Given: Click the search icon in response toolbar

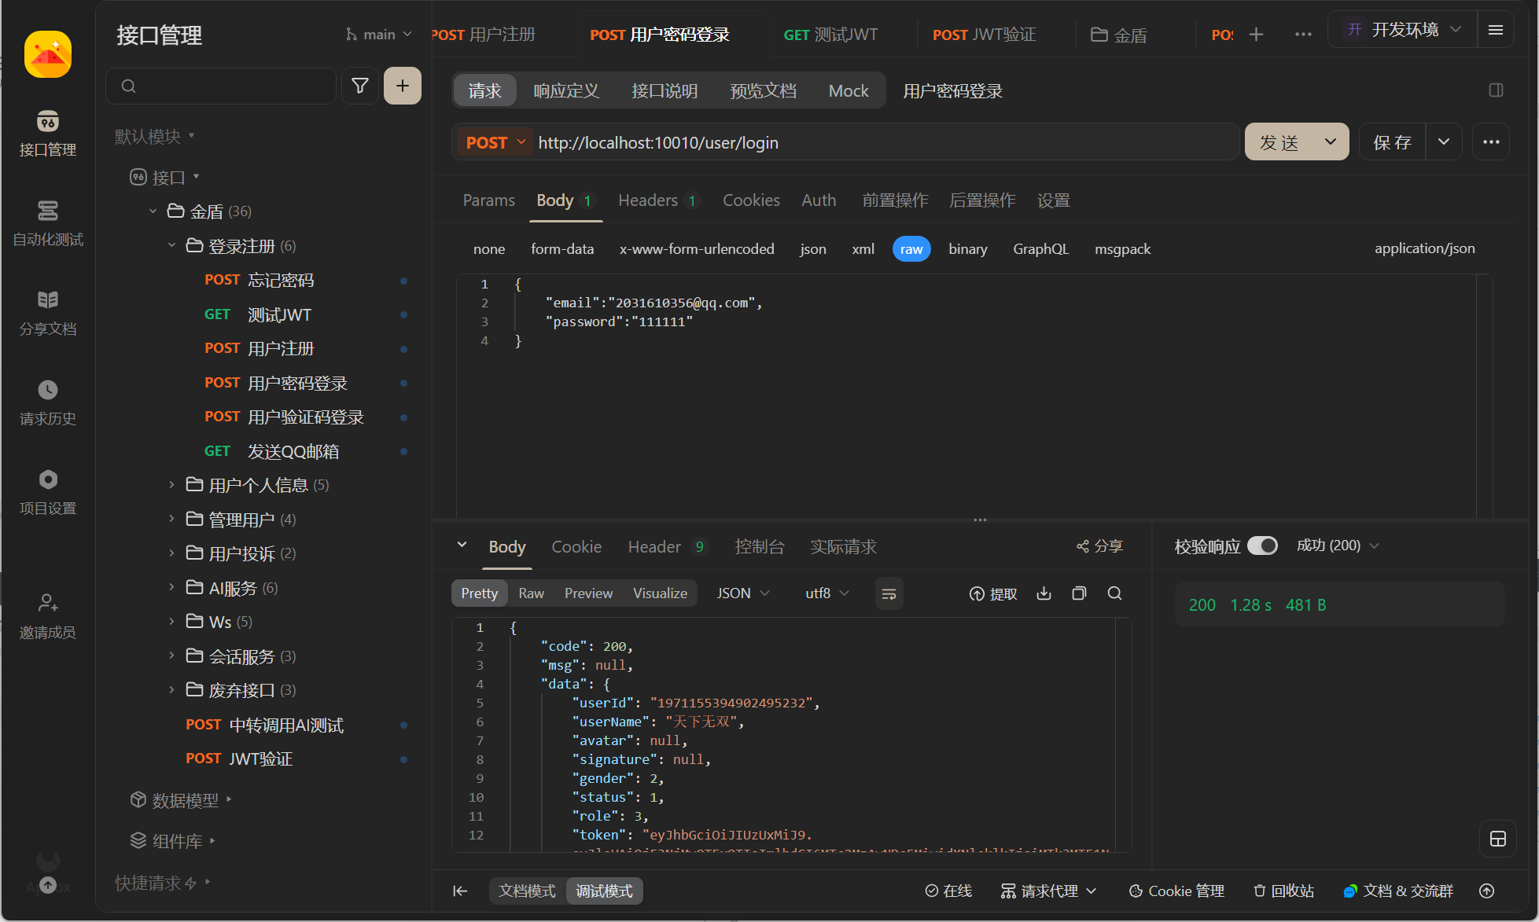Looking at the screenshot, I should pos(1114,593).
